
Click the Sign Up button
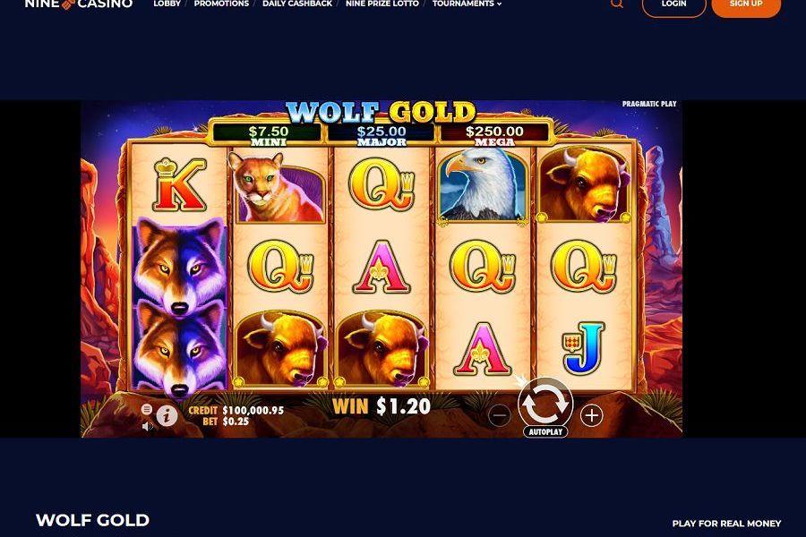click(x=746, y=5)
